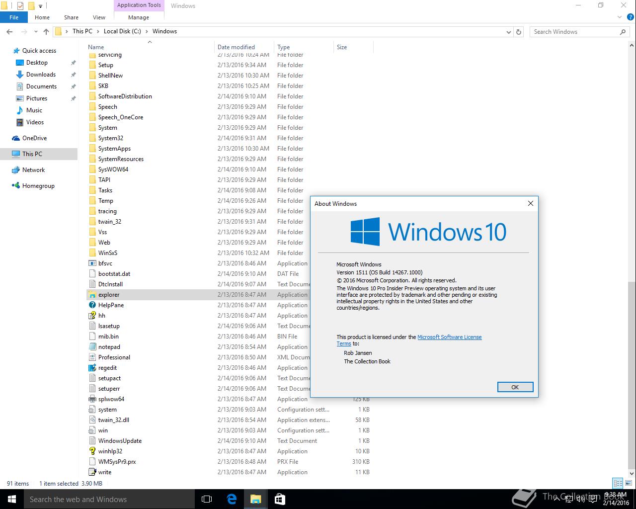Image resolution: width=636 pixels, height=509 pixels.
Task: Select the hh help application icon
Action: (92, 316)
